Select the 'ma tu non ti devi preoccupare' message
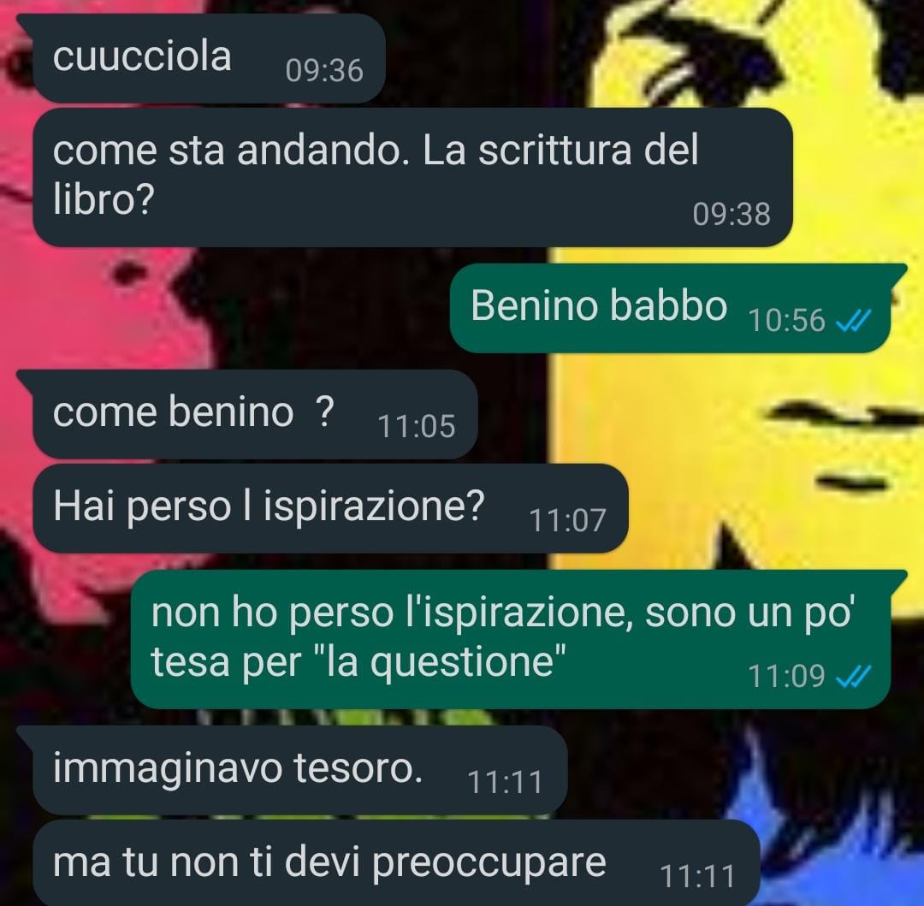The image size is (924, 906). (x=396, y=863)
